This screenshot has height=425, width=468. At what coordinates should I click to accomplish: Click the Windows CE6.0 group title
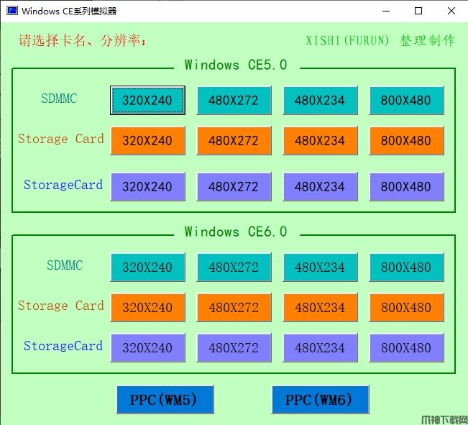(236, 232)
